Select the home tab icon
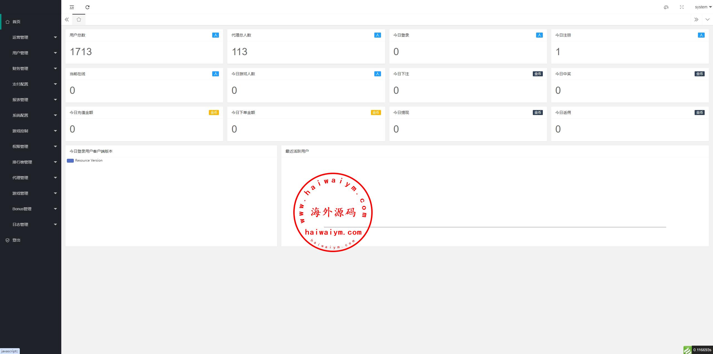713x354 pixels. [x=79, y=19]
